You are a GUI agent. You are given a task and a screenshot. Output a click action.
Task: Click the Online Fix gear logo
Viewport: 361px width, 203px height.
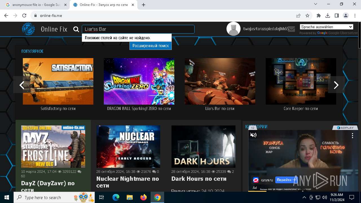(x=28, y=29)
